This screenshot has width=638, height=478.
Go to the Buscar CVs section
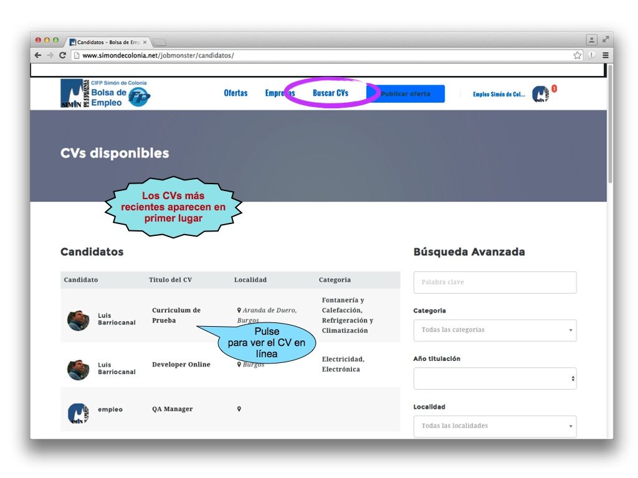[x=330, y=93]
